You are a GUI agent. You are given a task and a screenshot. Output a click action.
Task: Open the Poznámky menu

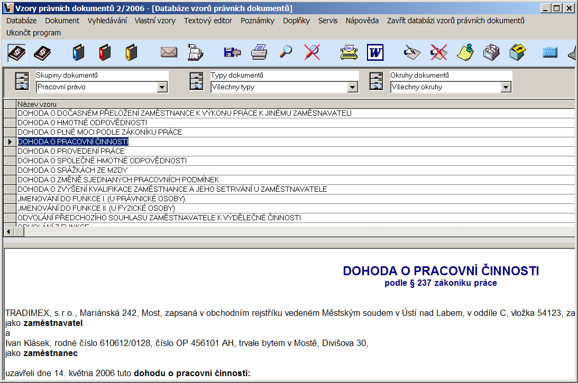tap(258, 21)
